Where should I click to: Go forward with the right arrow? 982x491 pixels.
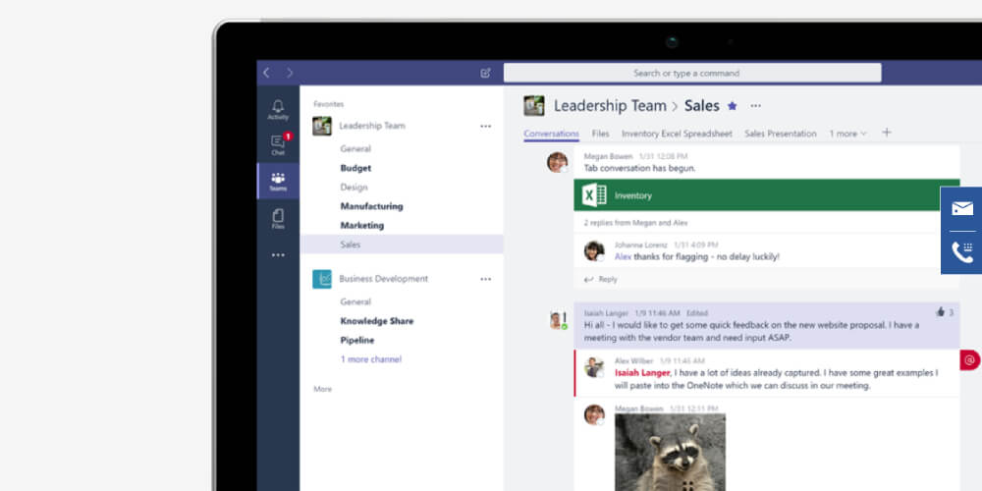pyautogui.click(x=290, y=73)
